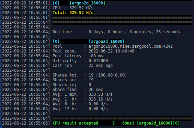Image resolution: width=194 pixels, height=128 pixels.
Task: Click the Avg. 6 hr. 0.00 H/s value
Action: [x=98, y=104]
